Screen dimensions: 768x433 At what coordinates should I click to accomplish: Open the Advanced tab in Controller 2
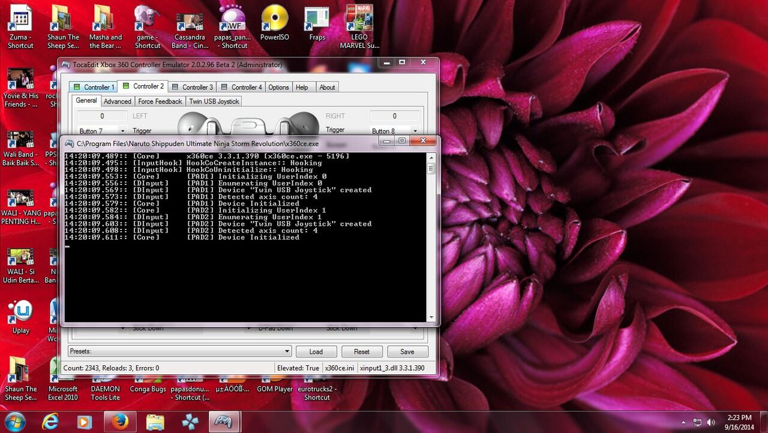(118, 101)
